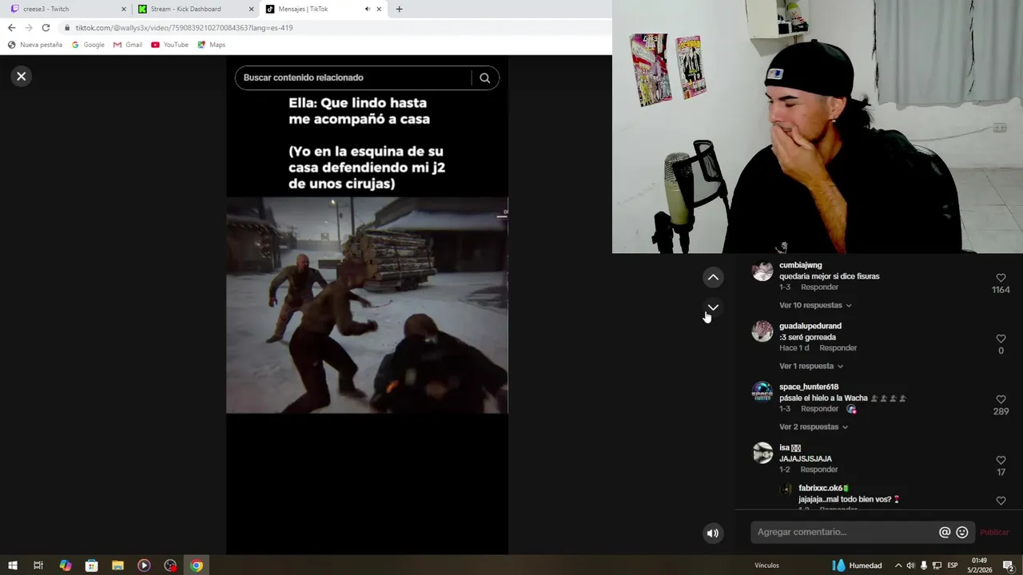Open the 'Nueva pestaña' bookmark

tap(34, 45)
